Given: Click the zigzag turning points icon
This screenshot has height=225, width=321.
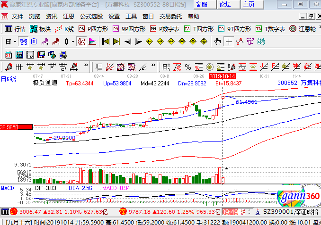Looking at the screenshot, I should (x=239, y=42).
